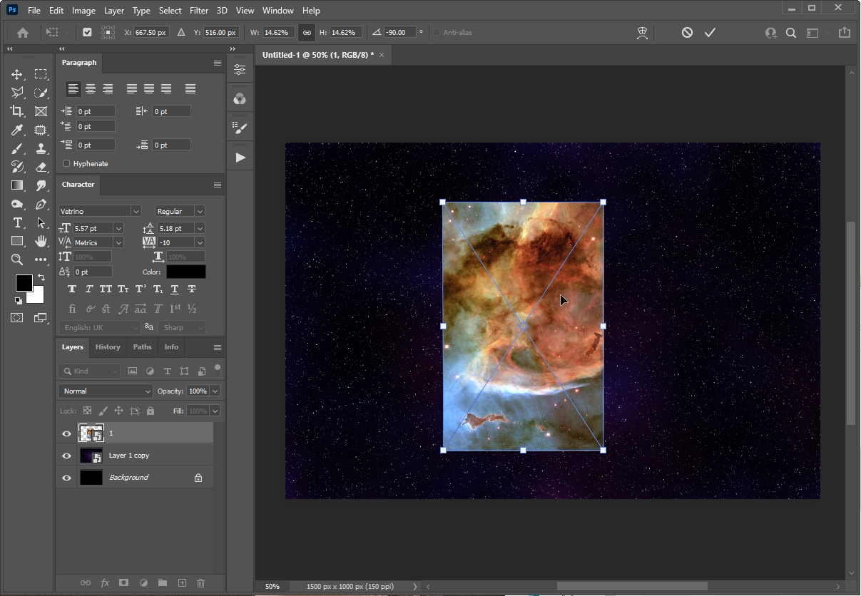
Task: Open the fx layer styles menu
Action: point(105,582)
